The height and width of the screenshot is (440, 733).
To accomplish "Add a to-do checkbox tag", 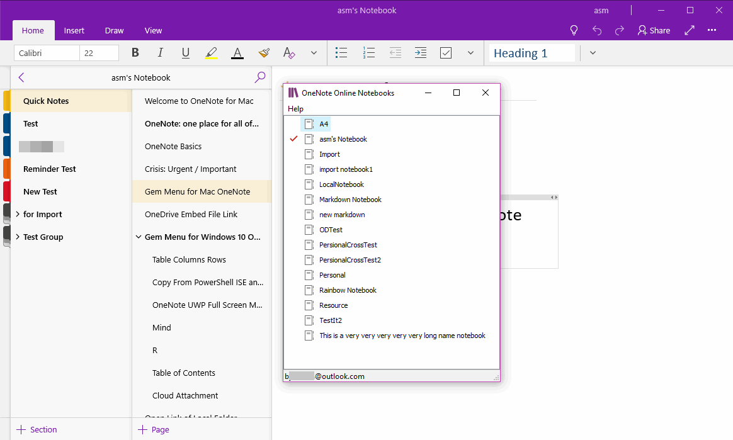I will [446, 53].
